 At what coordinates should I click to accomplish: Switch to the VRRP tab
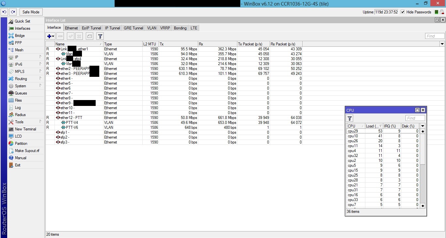[165, 28]
